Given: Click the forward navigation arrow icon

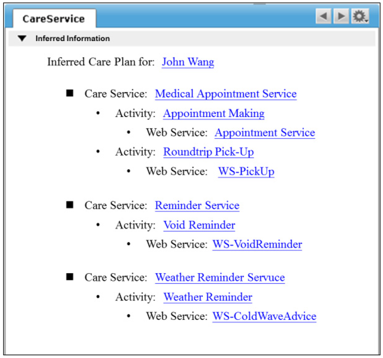Looking at the screenshot, I should pos(341,16).
